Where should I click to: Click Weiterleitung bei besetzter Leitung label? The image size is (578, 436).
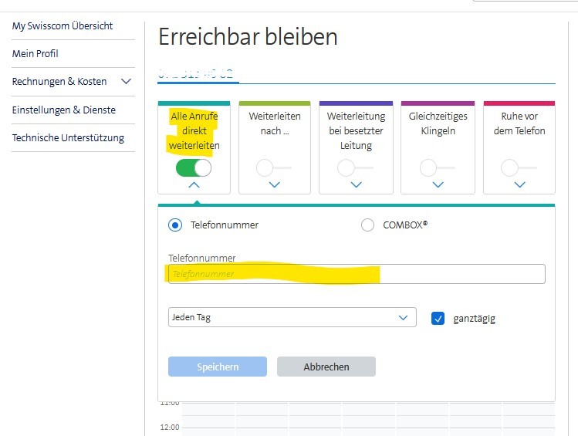(x=356, y=130)
